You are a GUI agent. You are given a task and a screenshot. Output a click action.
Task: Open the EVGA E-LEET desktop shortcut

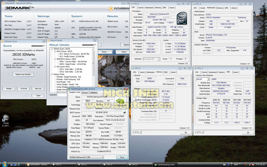tap(5, 118)
